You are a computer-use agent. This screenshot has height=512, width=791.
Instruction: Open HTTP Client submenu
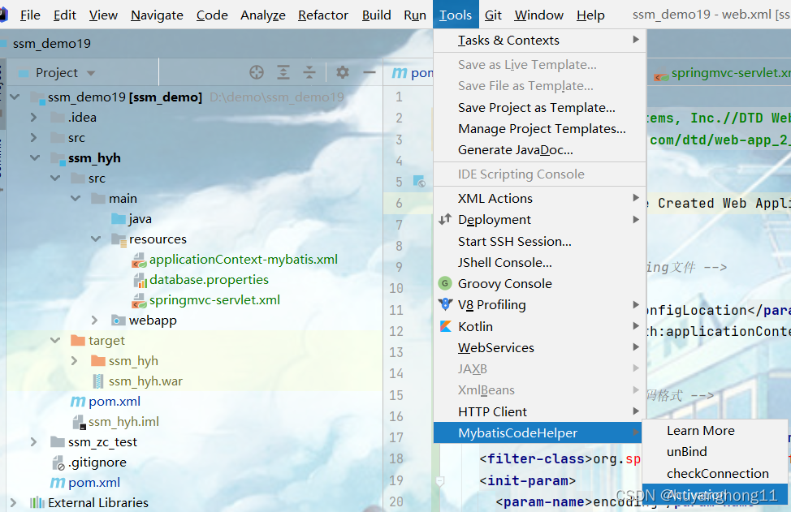(x=539, y=411)
